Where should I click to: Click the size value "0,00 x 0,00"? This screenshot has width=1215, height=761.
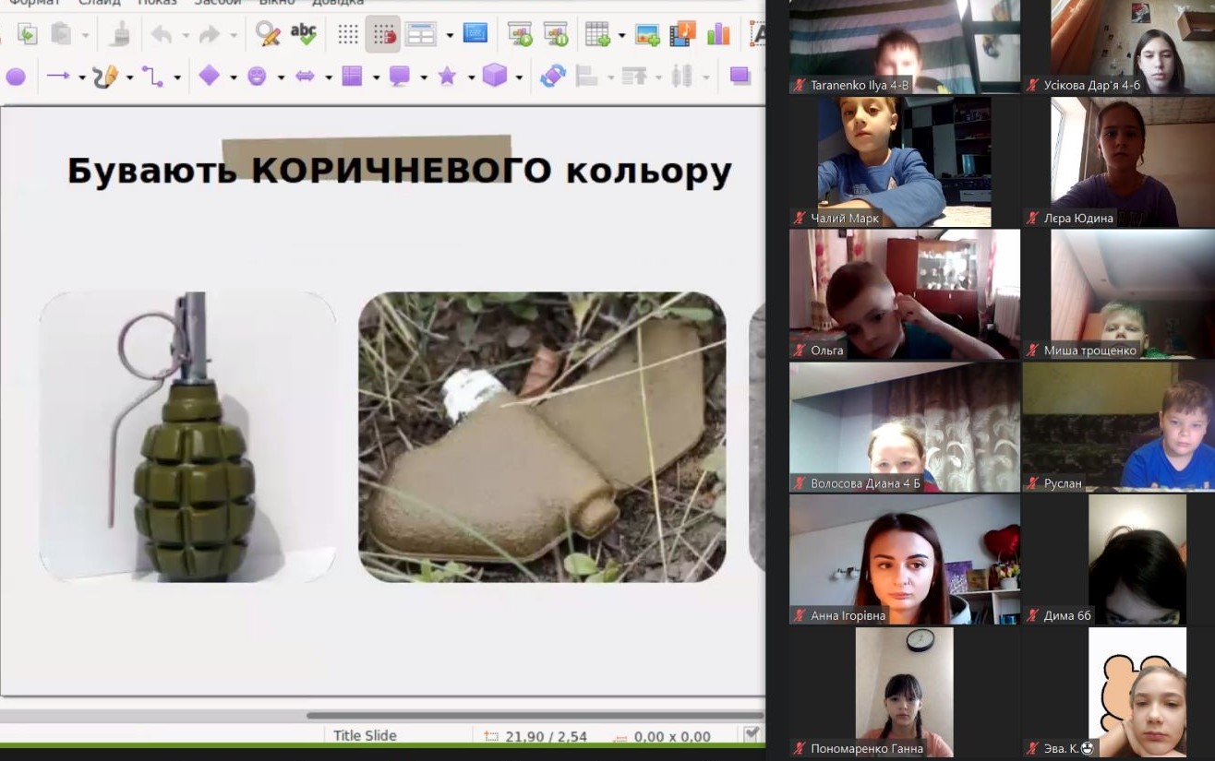672,736
